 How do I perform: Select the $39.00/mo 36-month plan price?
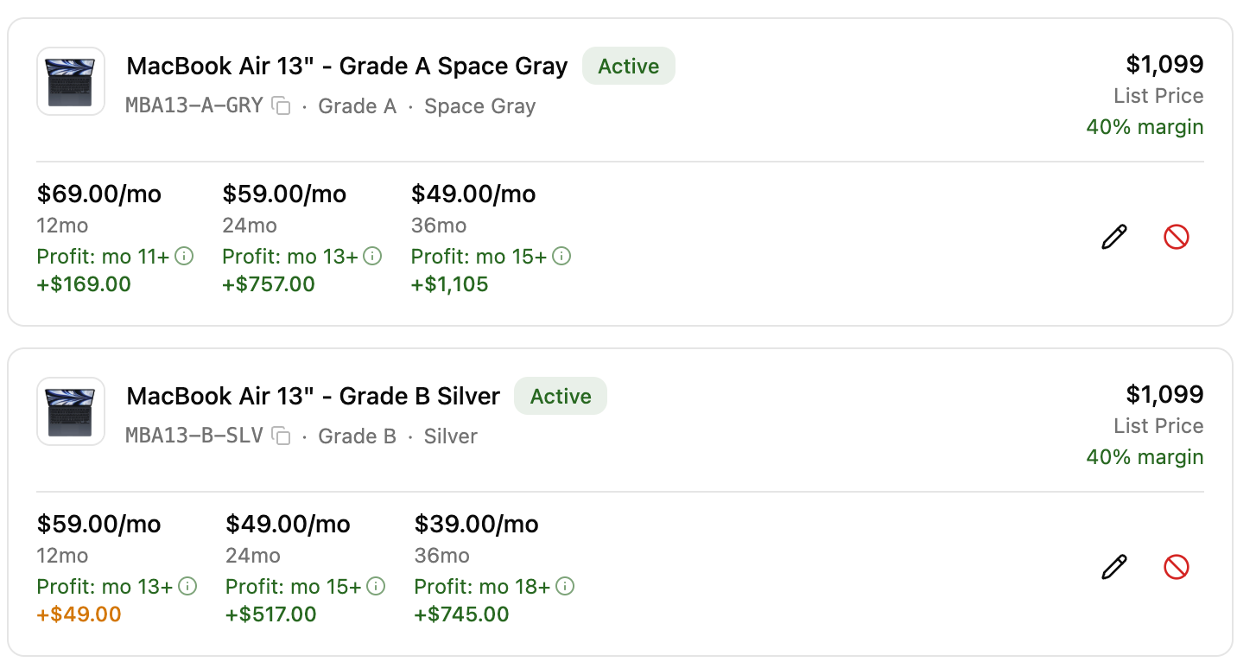tap(477, 525)
